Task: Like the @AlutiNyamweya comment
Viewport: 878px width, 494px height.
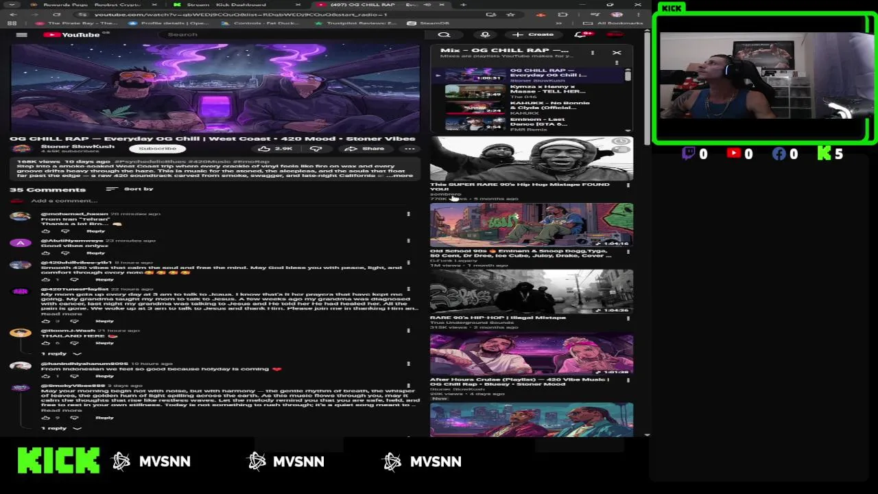Action: 46,253
